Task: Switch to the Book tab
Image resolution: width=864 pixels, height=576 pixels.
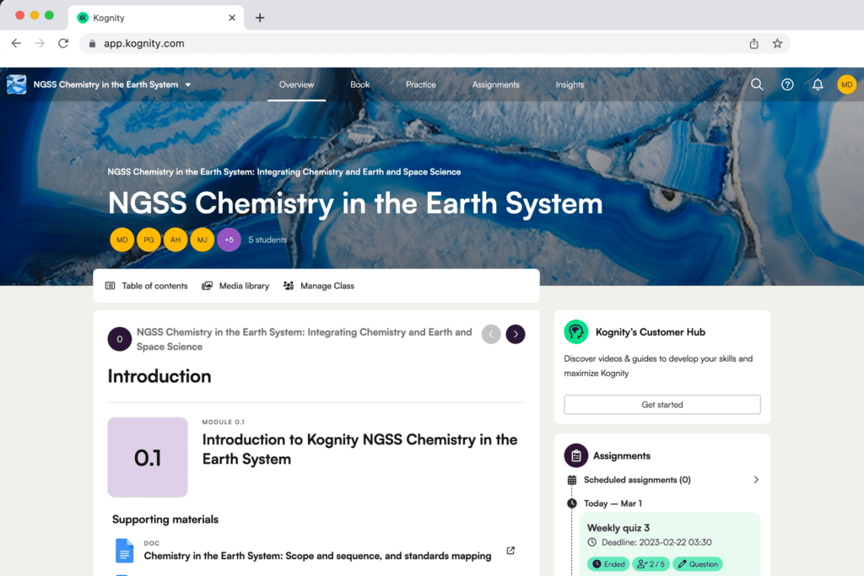Action: (x=359, y=84)
